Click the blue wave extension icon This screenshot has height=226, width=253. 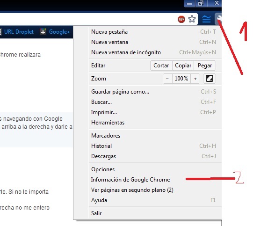[x=206, y=19]
